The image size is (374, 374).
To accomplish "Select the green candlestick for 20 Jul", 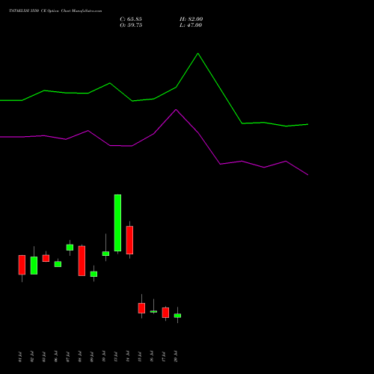I will click(x=177, y=316).
